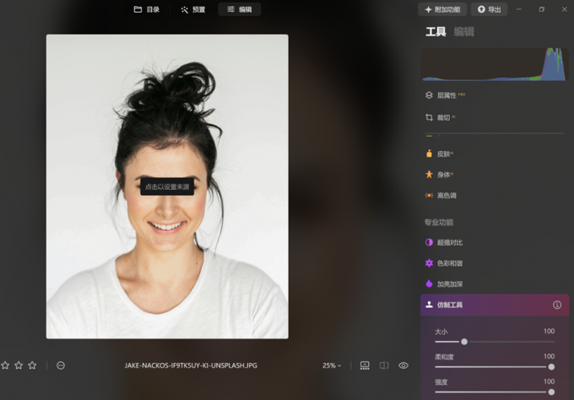Adjust the 大小 size slider

pos(495,342)
